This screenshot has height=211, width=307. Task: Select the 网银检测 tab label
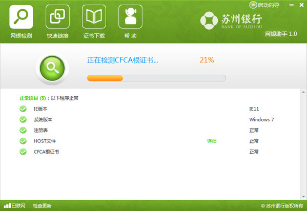(21, 36)
